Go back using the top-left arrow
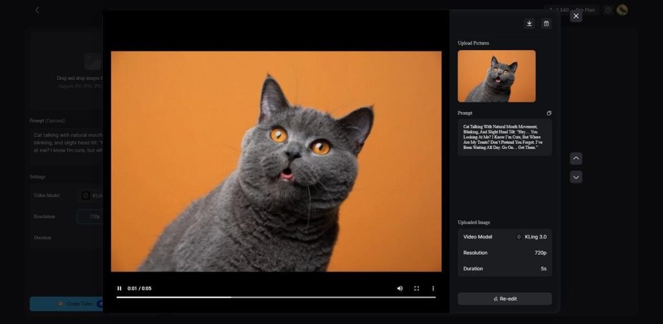The width and height of the screenshot is (663, 324). point(37,10)
